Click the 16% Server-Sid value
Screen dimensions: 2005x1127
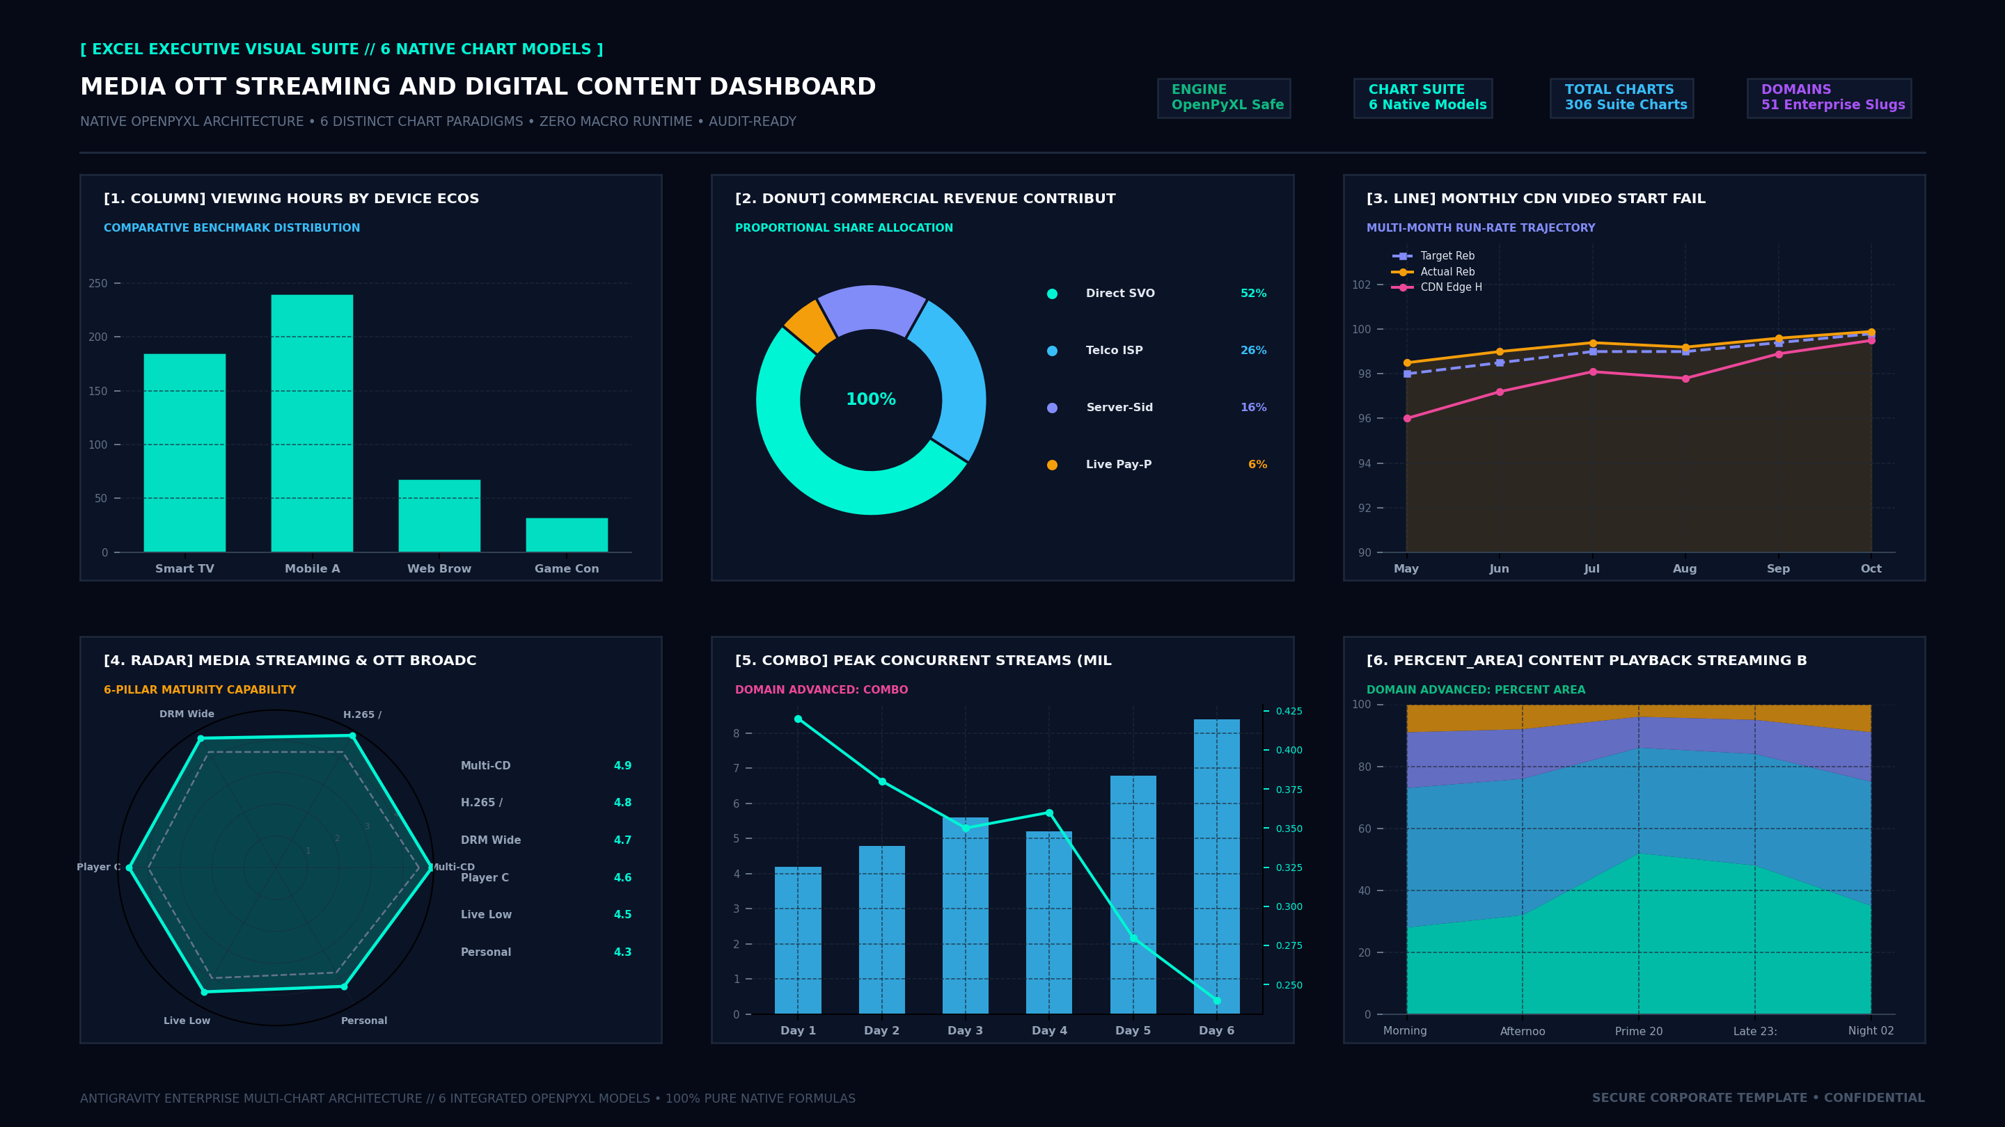pos(1253,408)
